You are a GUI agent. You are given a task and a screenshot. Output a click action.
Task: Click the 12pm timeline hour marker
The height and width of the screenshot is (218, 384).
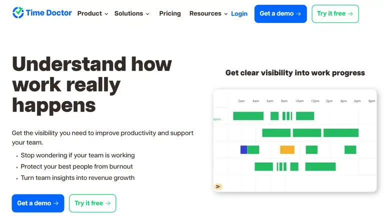click(x=315, y=101)
